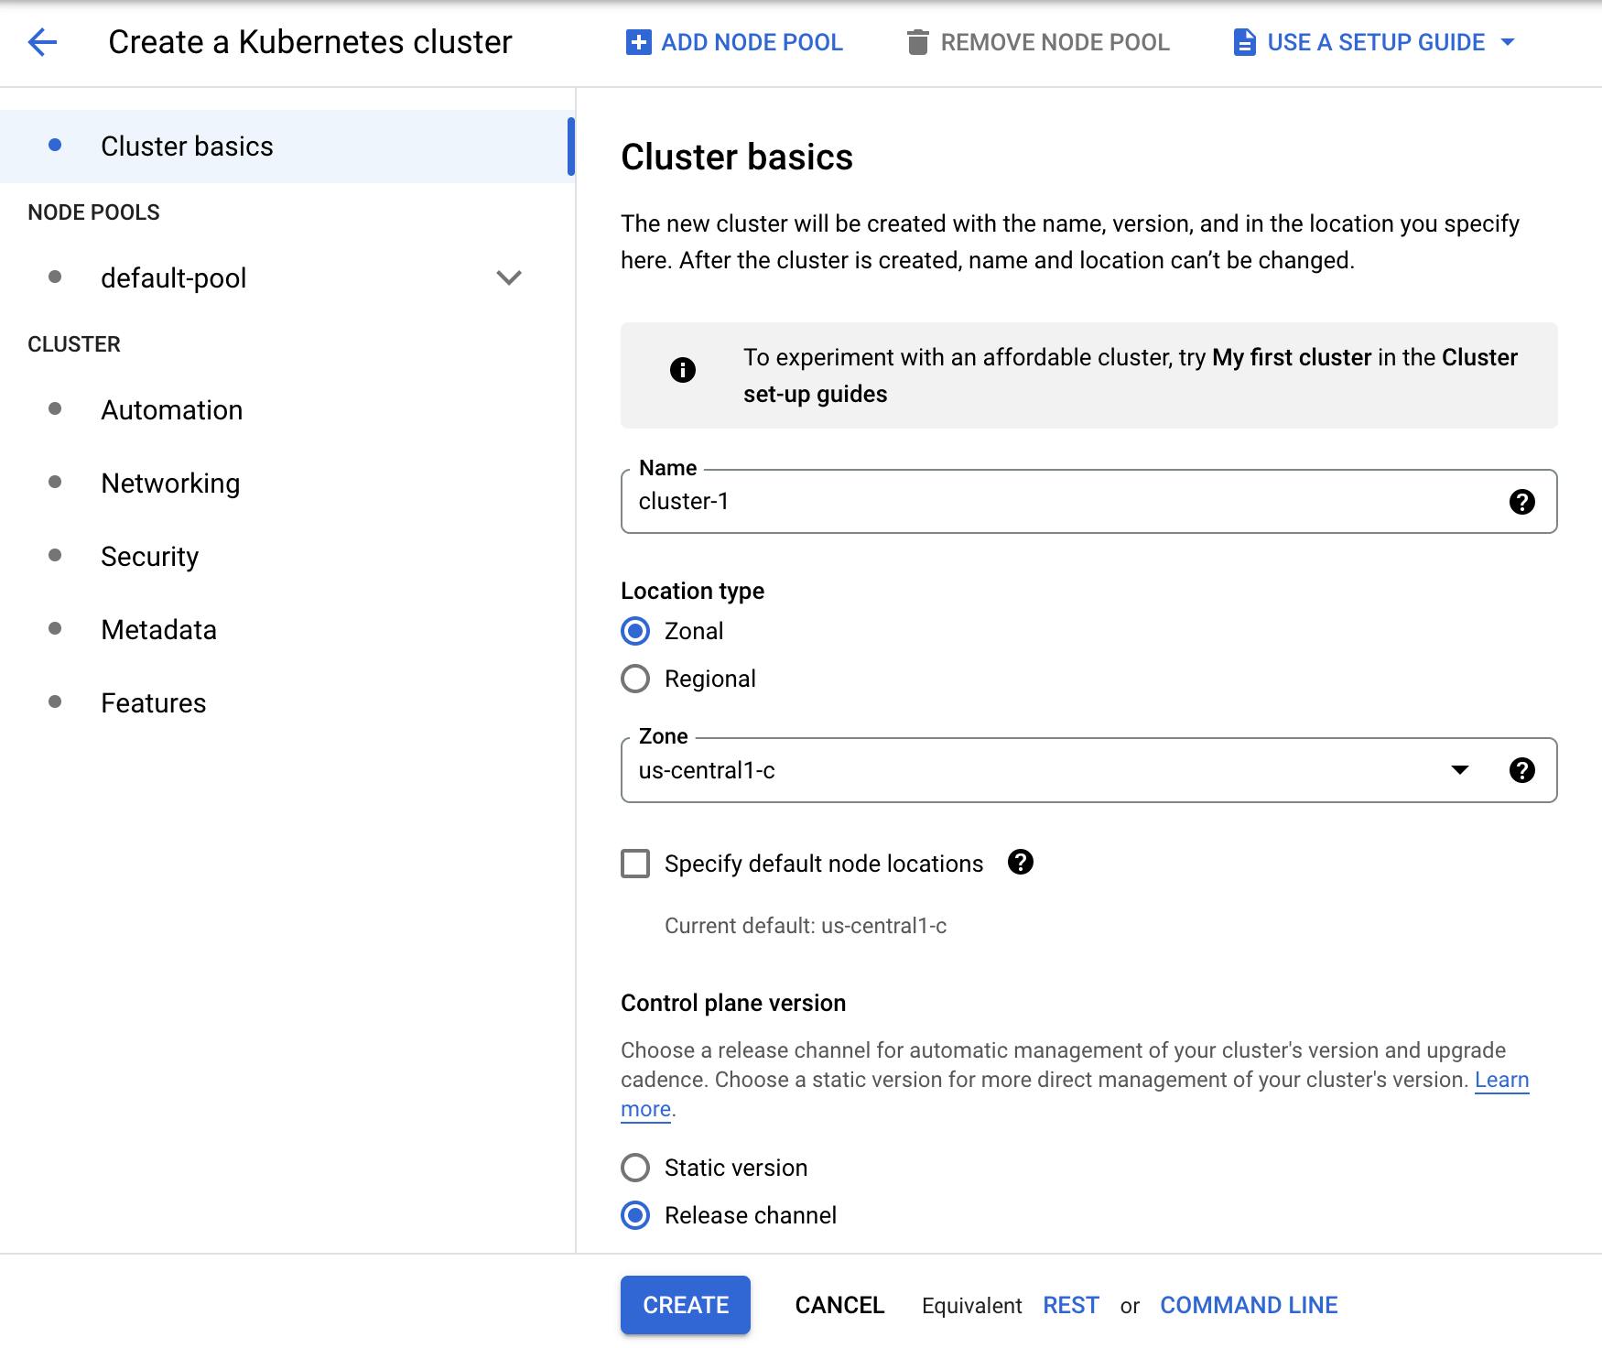Open the Use a Setup Guide dropdown arrow
Image resolution: width=1602 pixels, height=1348 pixels.
click(1508, 42)
